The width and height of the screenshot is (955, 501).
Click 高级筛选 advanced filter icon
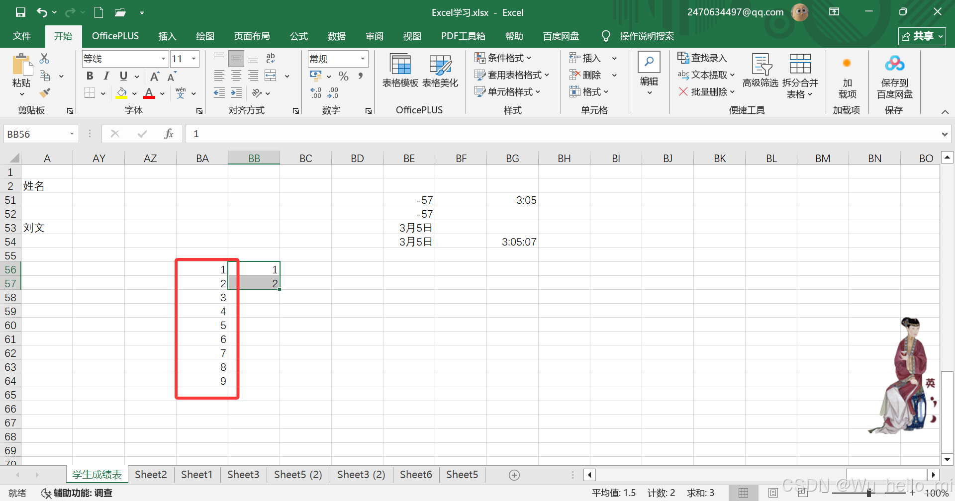click(761, 71)
